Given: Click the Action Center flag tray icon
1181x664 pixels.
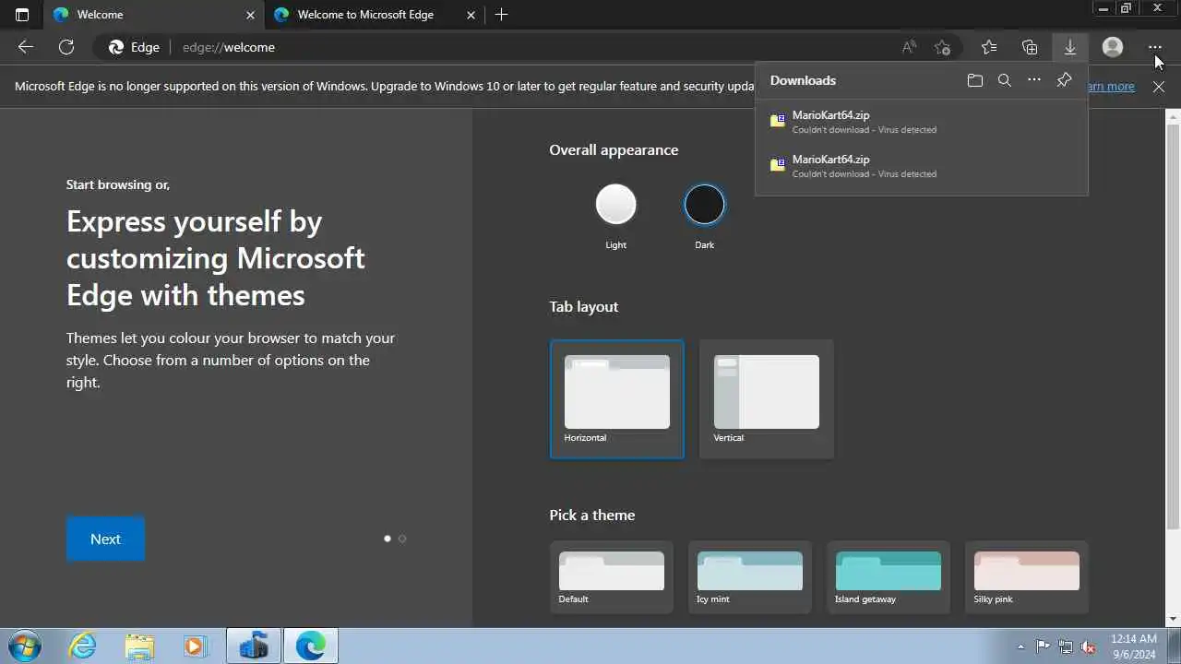Looking at the screenshot, I should click(x=1043, y=646).
